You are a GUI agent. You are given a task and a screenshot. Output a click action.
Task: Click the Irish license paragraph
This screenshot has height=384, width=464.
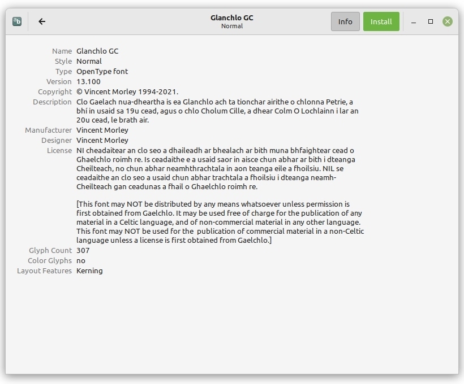pos(216,169)
